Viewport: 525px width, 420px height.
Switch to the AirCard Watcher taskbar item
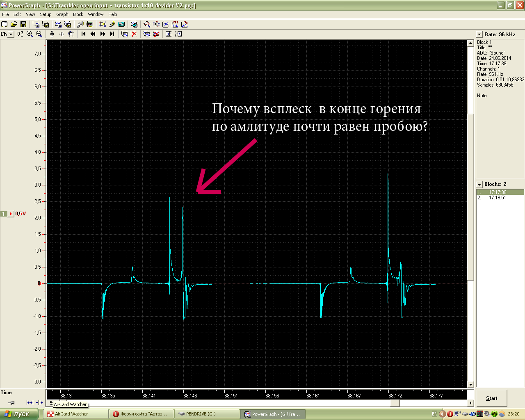[x=75, y=414]
